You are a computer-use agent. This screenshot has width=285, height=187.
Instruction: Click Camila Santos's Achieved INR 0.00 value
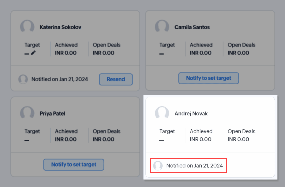point(200,53)
